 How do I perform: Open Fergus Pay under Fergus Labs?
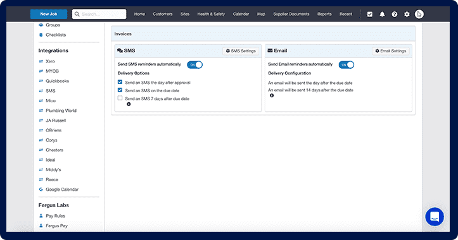(56, 225)
